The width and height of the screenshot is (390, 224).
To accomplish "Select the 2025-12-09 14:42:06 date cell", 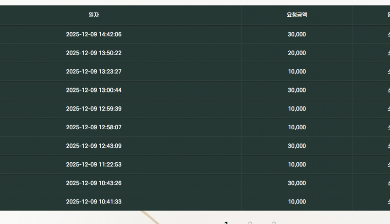I will pyautogui.click(x=93, y=34).
